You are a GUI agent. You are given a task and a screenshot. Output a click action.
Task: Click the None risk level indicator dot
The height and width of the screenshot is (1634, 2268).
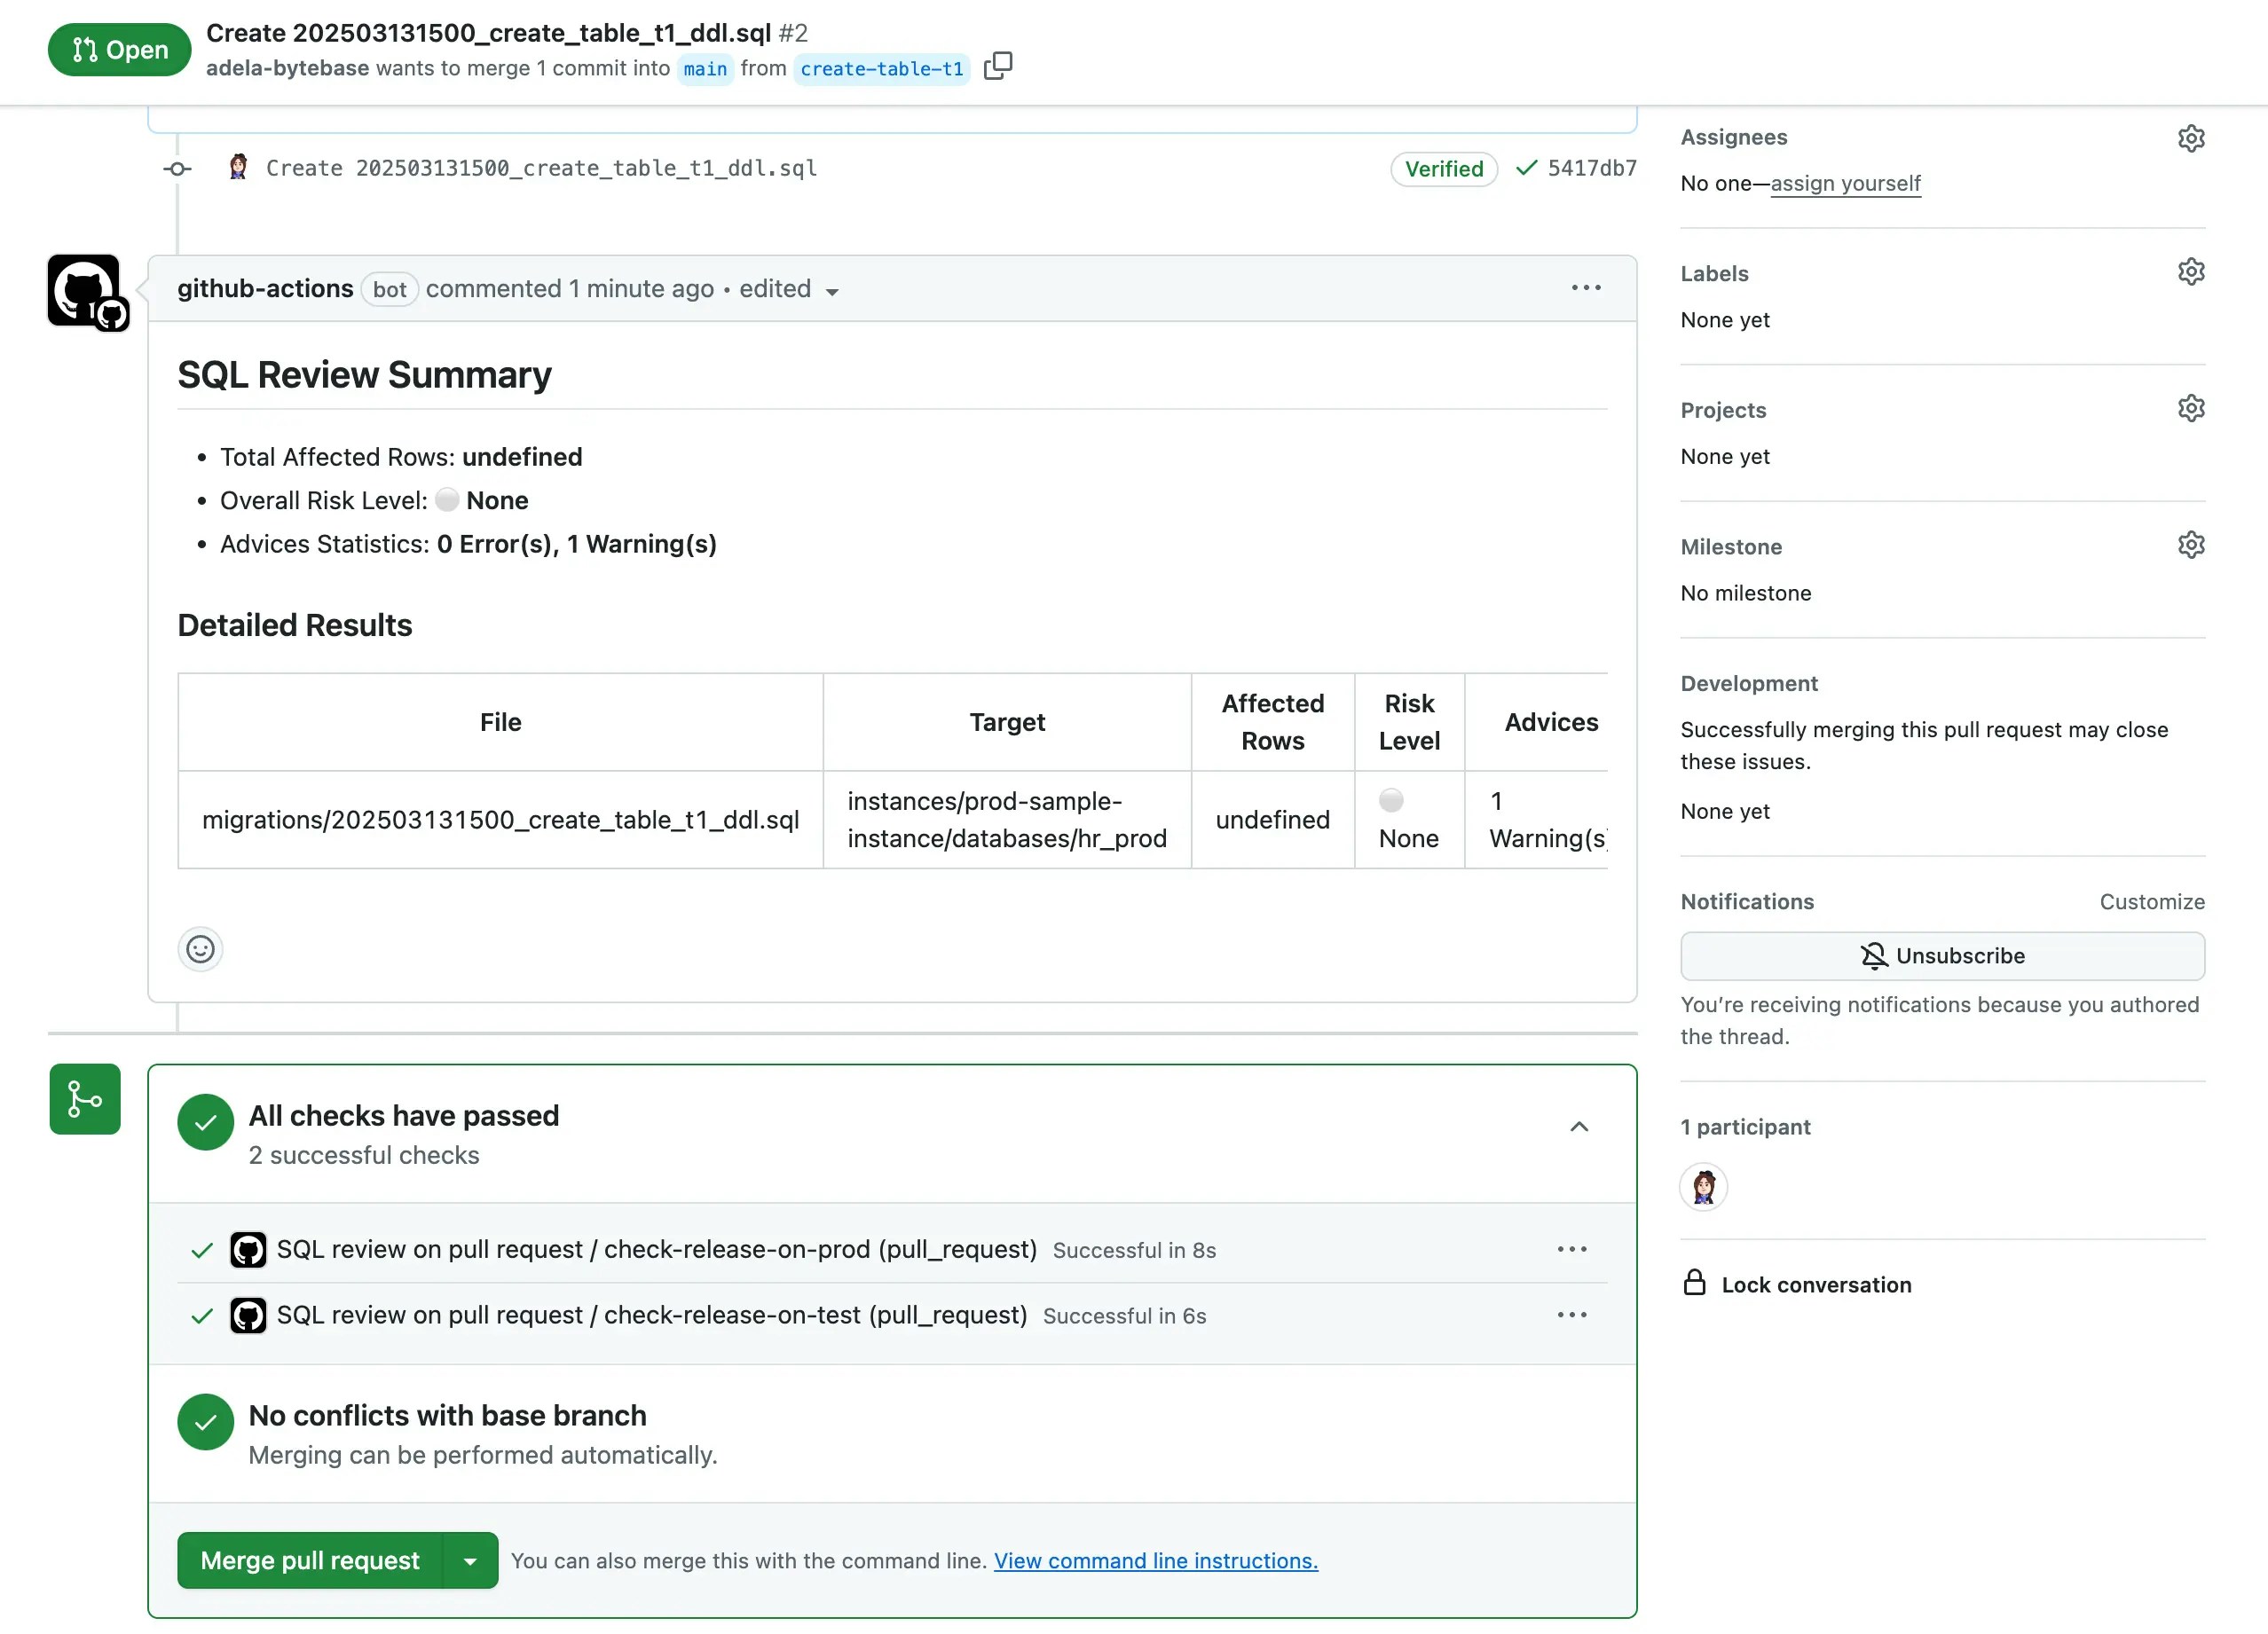1391,800
